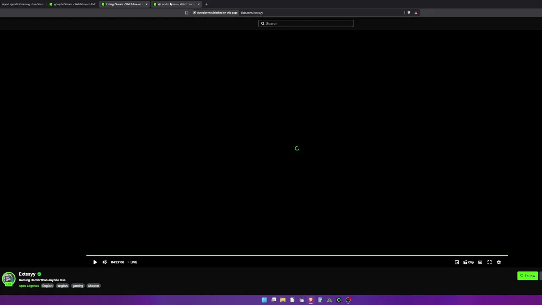Click the Autoplay was blocked notice

pos(215,13)
